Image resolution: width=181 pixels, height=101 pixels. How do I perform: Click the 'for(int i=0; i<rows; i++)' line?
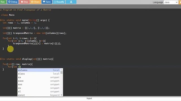[20, 38]
